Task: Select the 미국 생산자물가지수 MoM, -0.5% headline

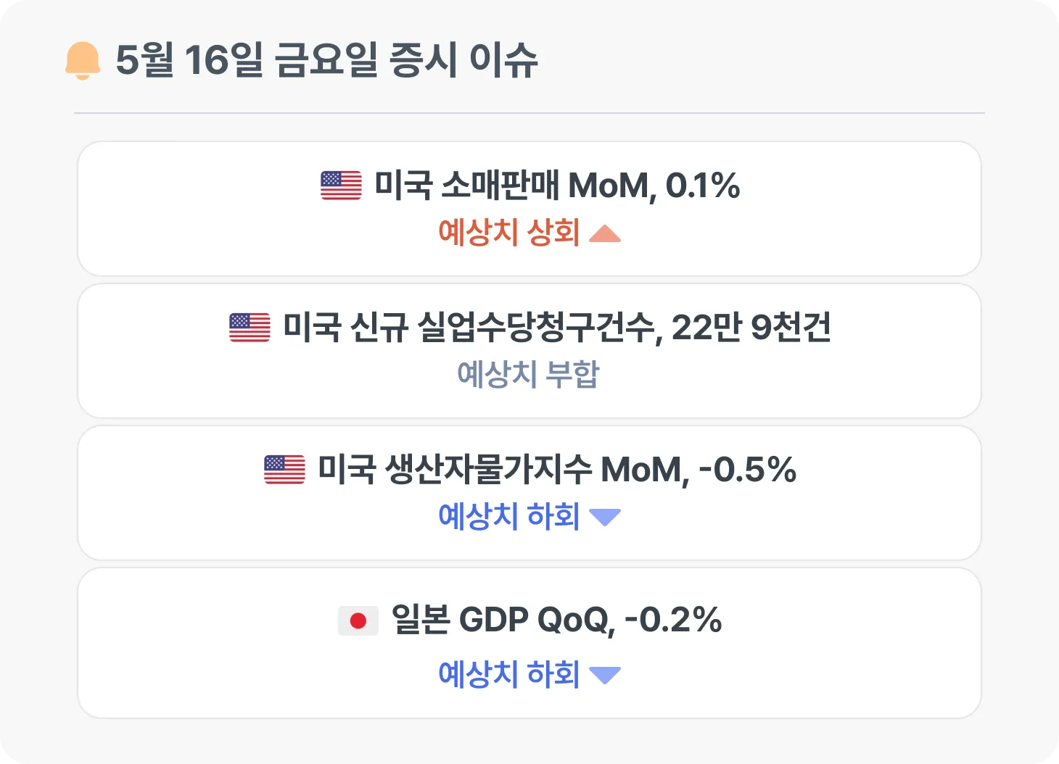Action: (556, 470)
